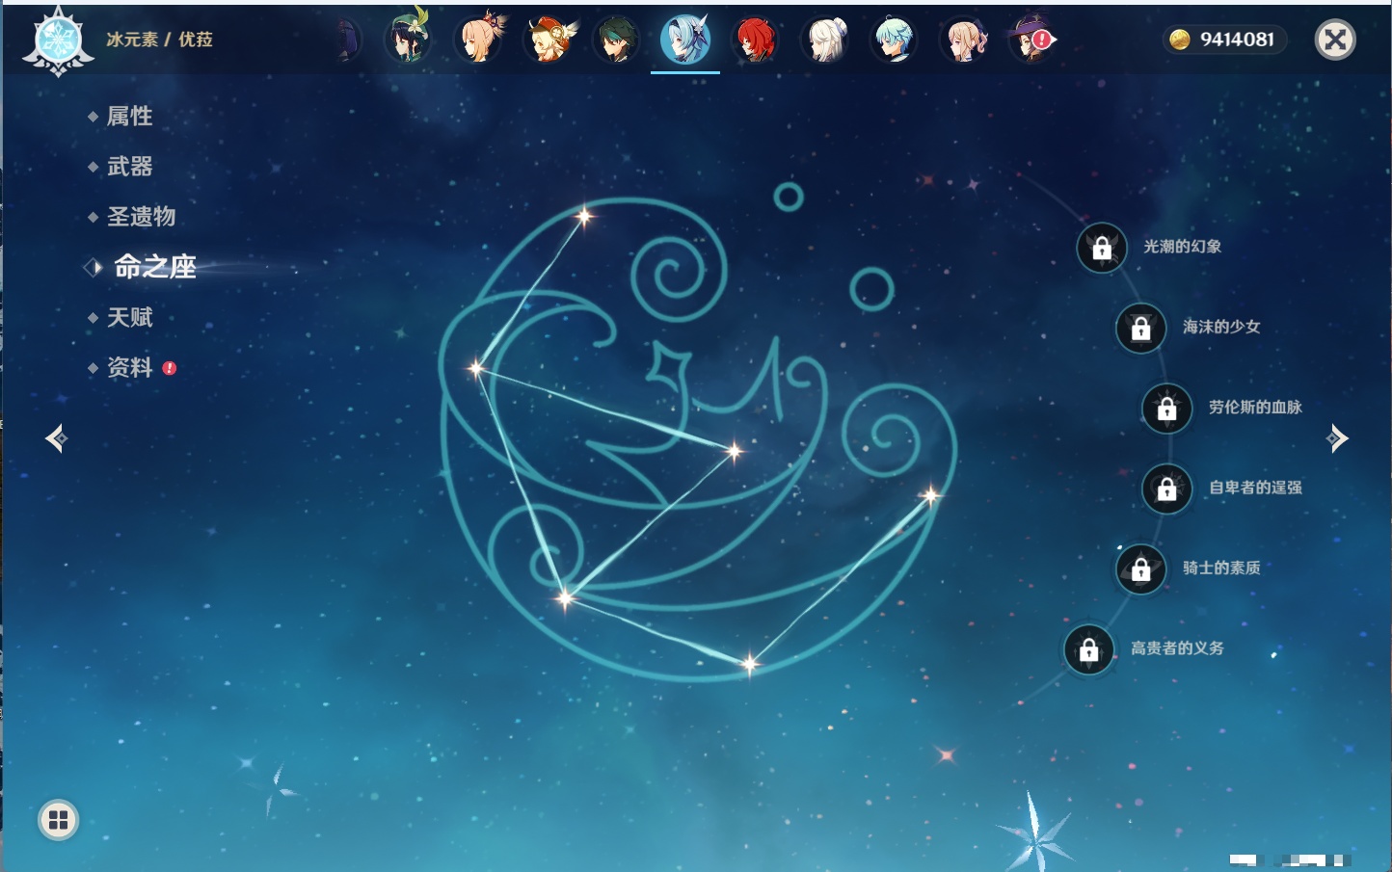Select Jean's blonde ponytail avatar
The image size is (1392, 872).
coord(963,40)
